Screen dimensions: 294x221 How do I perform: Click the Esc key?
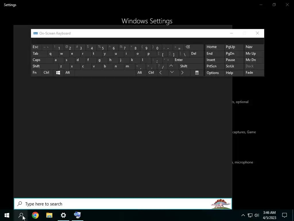[36, 47]
